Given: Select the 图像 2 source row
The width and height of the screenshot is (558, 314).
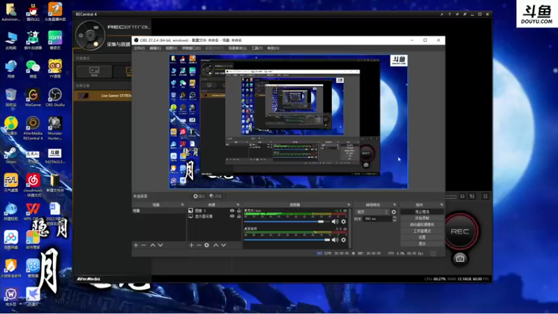Looking at the screenshot, I should tap(214, 211).
